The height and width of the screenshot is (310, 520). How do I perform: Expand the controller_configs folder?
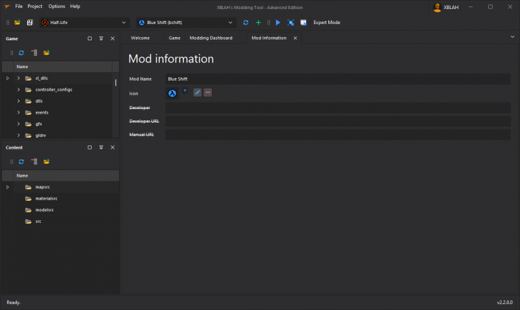pyautogui.click(x=19, y=90)
